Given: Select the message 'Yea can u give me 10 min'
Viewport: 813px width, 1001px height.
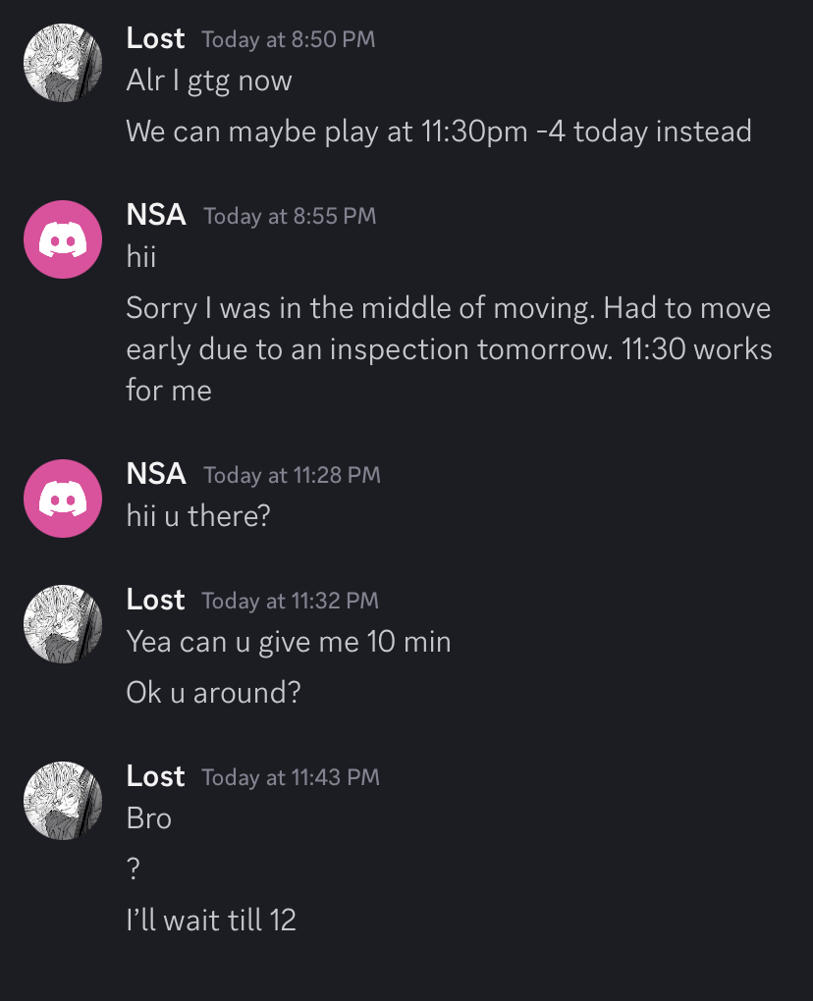Looking at the screenshot, I should (x=289, y=642).
